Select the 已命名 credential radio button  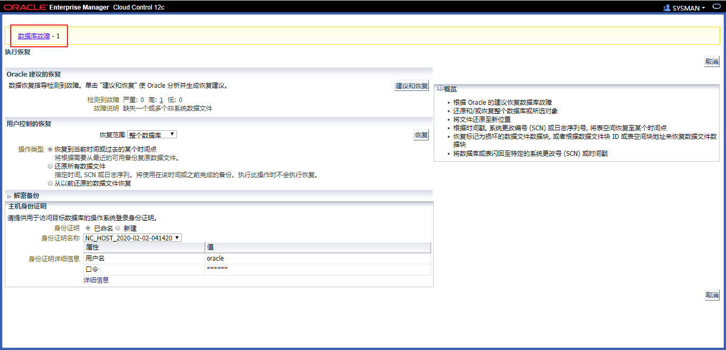pyautogui.click(x=89, y=228)
